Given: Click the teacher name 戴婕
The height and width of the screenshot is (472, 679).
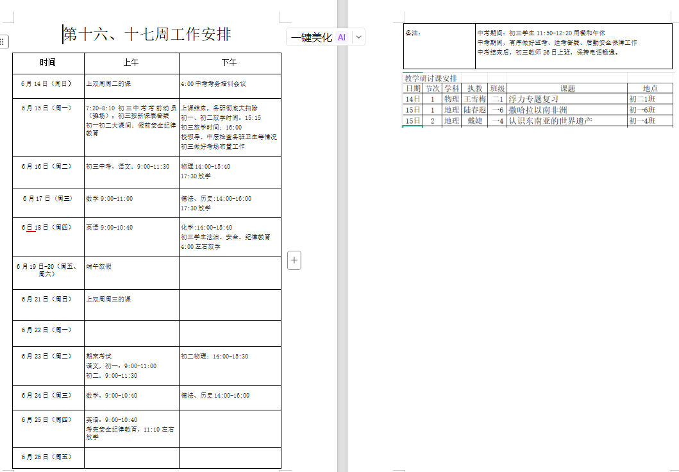Looking at the screenshot, I should coord(474,121).
